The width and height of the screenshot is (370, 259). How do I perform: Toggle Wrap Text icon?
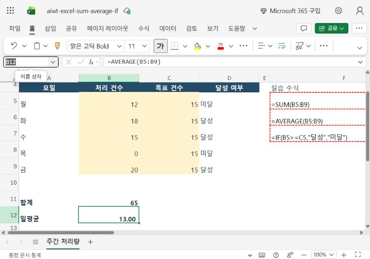pyautogui.click(x=282, y=46)
